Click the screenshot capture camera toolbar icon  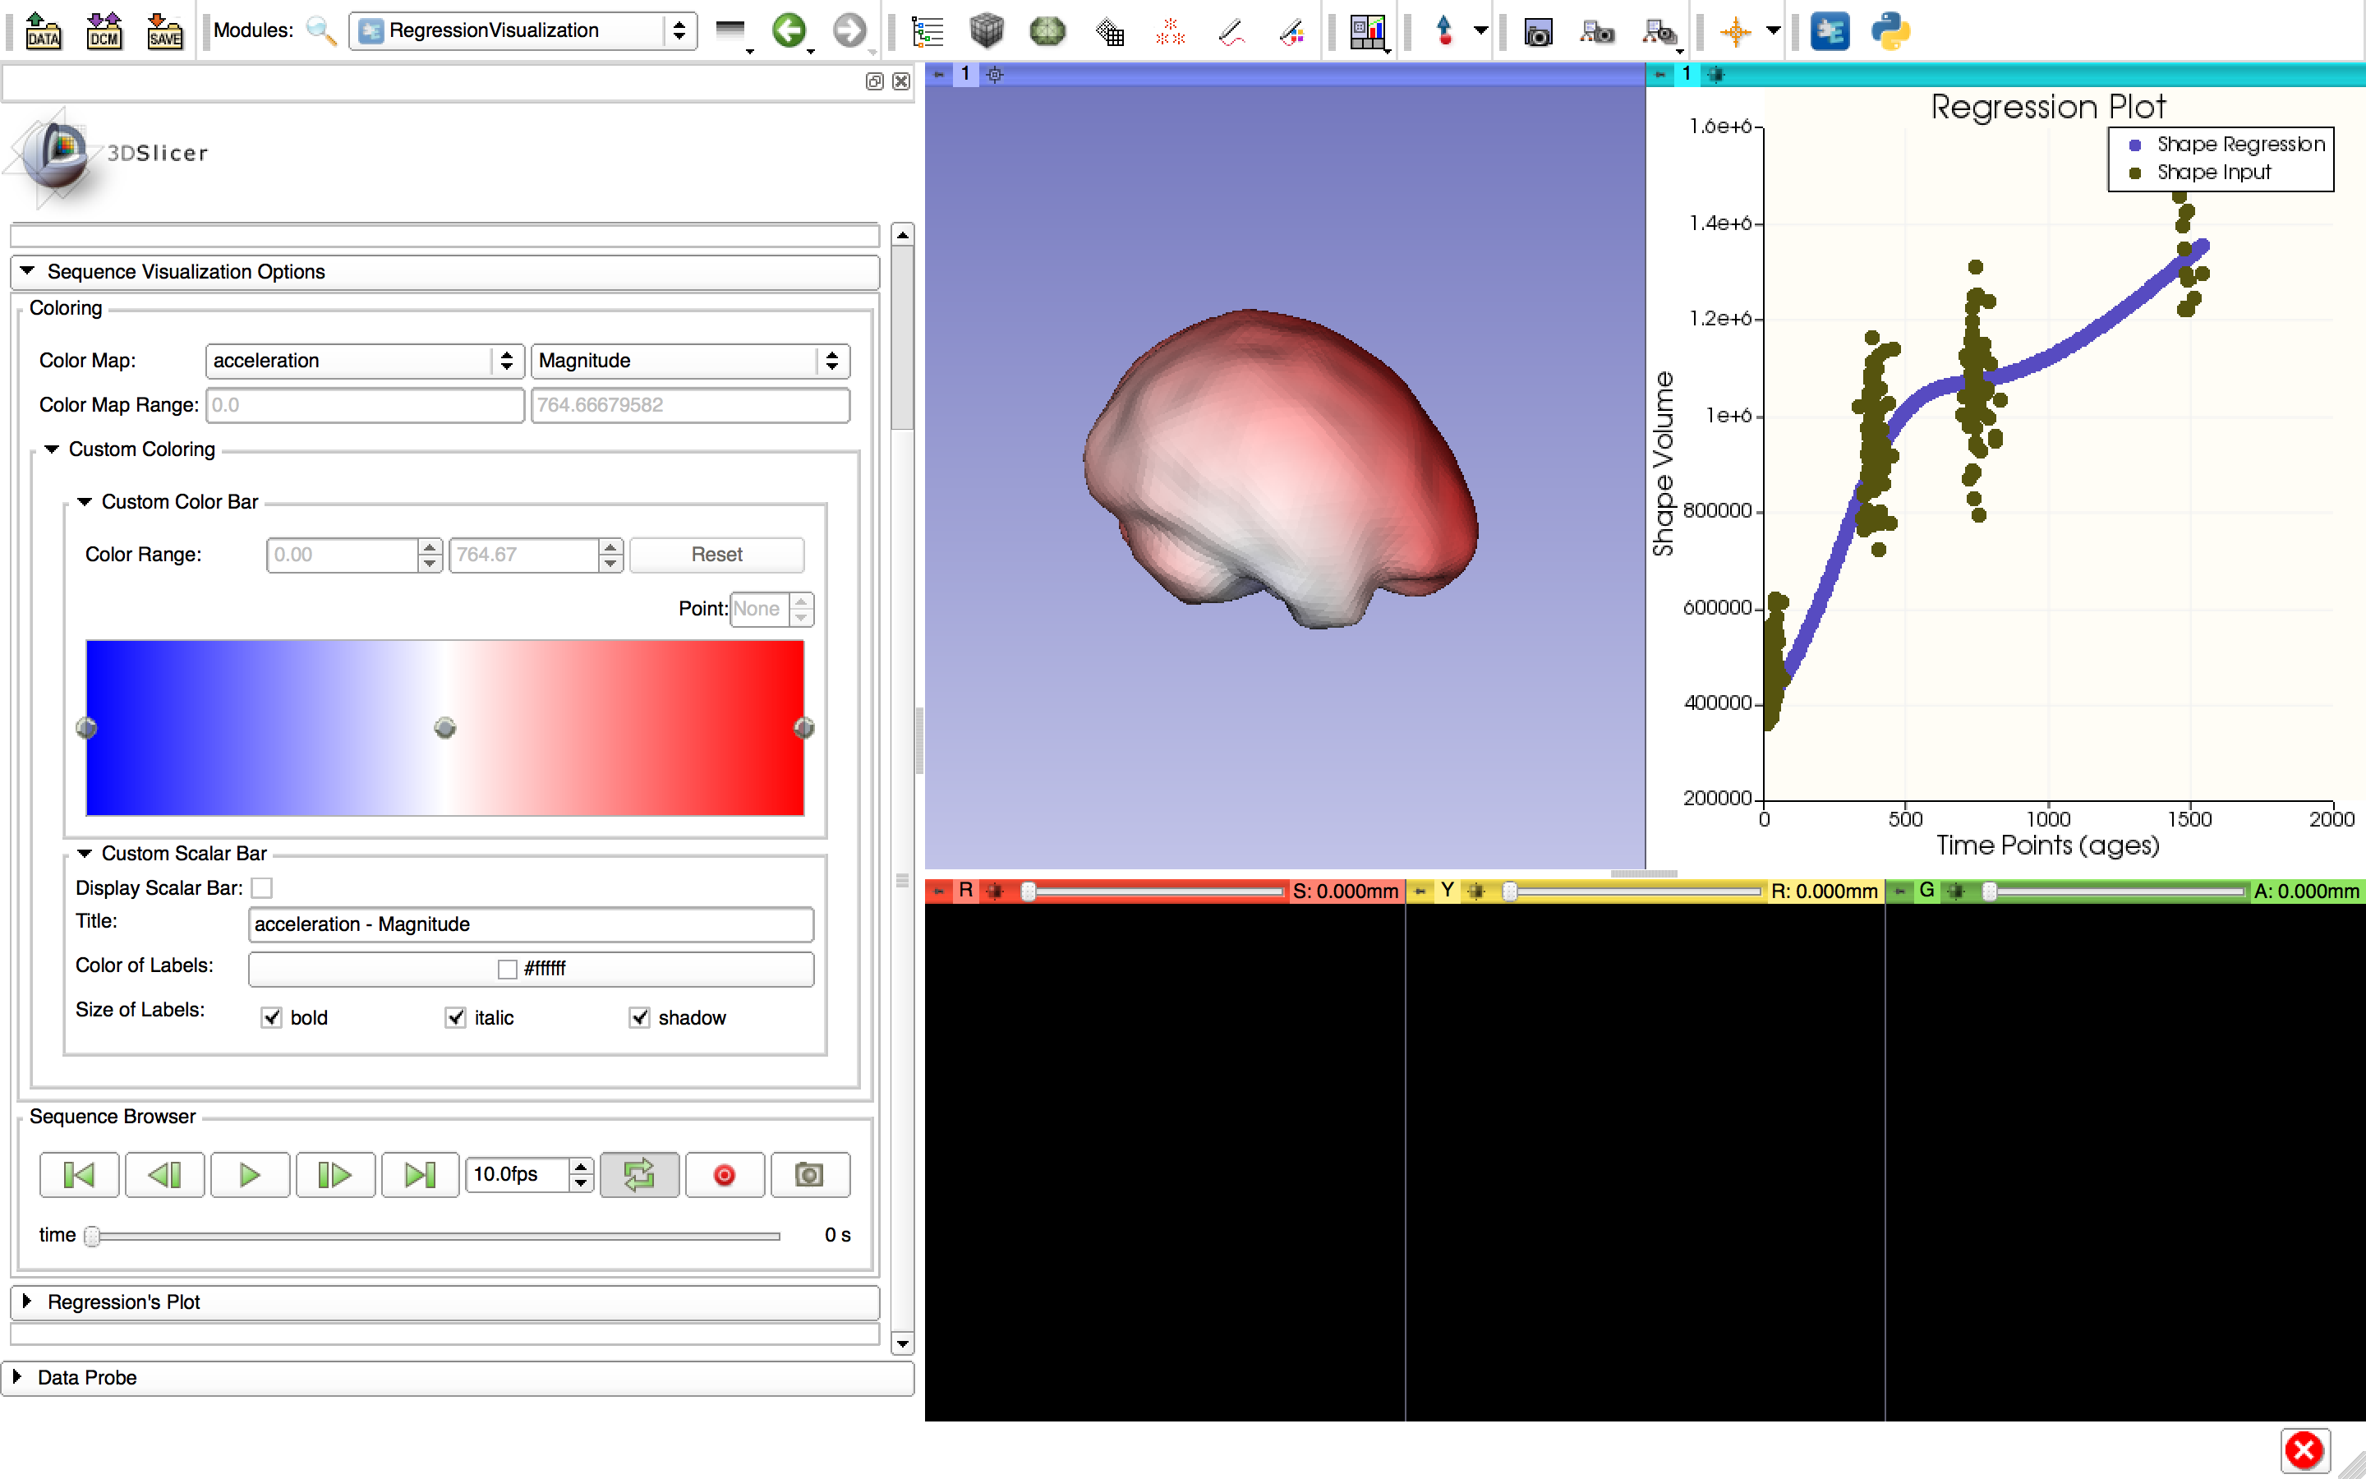[x=1537, y=32]
